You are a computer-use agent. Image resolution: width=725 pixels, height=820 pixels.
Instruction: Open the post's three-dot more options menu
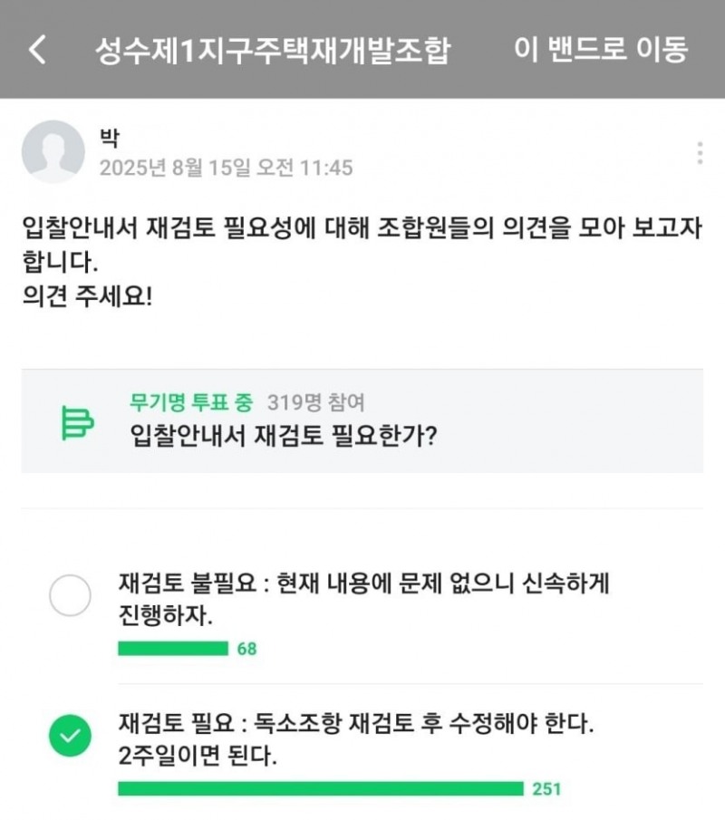pyautogui.click(x=700, y=153)
